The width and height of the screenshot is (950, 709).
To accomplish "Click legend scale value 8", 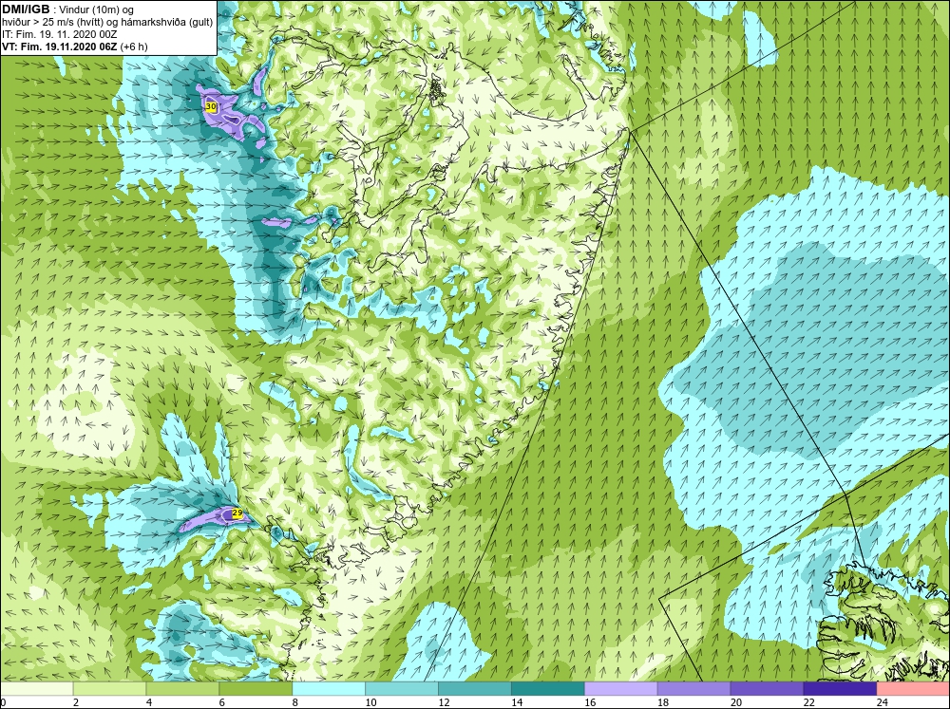I will pos(295,702).
